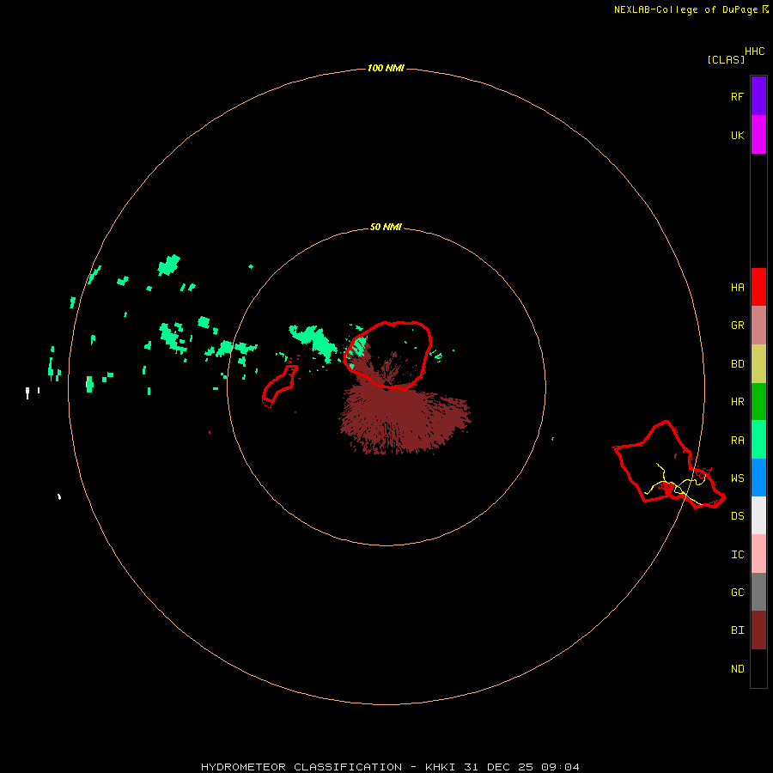Click the UK magenta legend swatch
Image resolution: width=773 pixels, height=773 pixels.
758,135
